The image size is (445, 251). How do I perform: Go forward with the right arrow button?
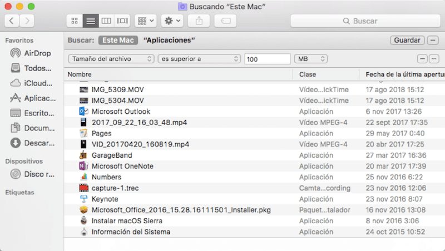click(27, 21)
